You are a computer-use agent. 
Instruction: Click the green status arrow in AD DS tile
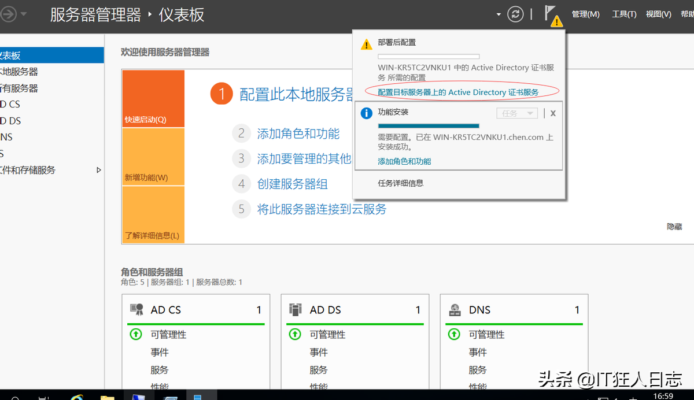click(x=294, y=334)
